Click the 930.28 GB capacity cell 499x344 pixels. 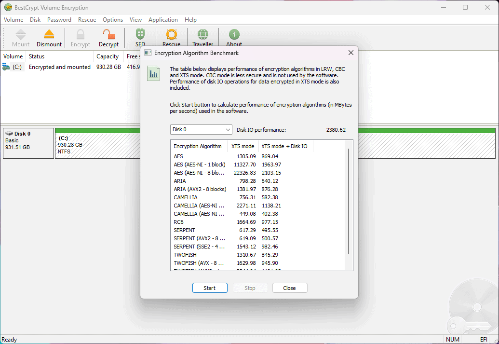(x=108, y=67)
